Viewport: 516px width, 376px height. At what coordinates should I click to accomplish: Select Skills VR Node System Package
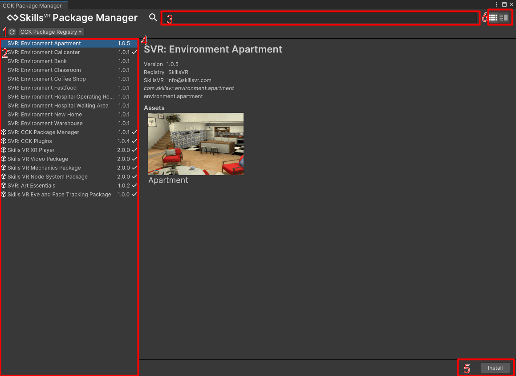pyautogui.click(x=69, y=176)
